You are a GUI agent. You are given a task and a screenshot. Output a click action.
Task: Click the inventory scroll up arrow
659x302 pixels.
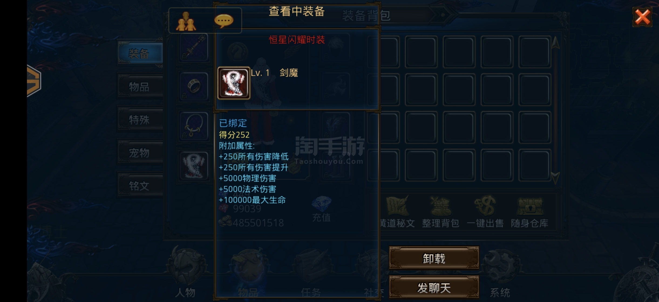click(555, 43)
